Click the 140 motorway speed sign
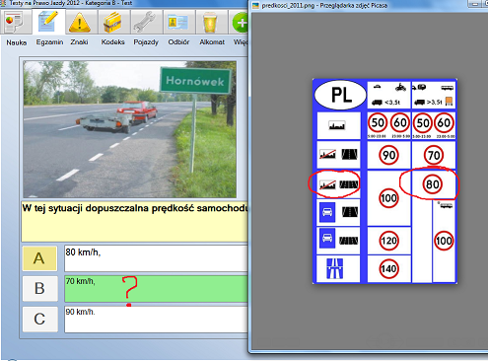Image resolution: width=488 pixels, height=361 pixels. point(388,269)
